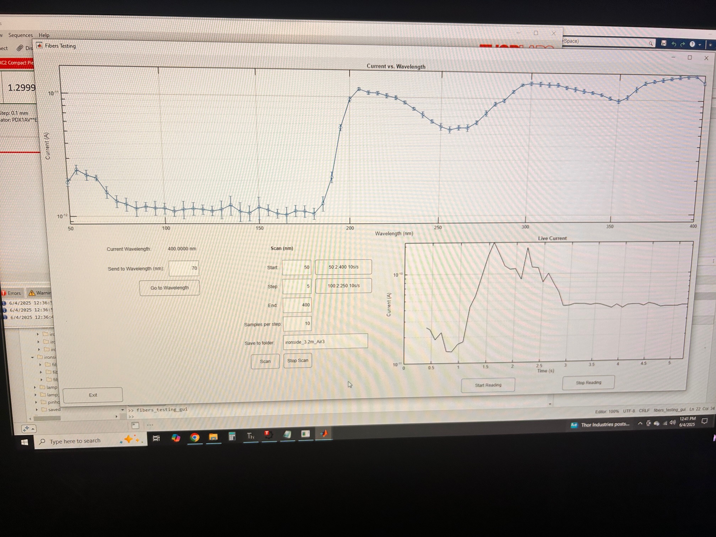The image size is (716, 537).
Task: Click the Start Reading button
Action: pos(488,385)
